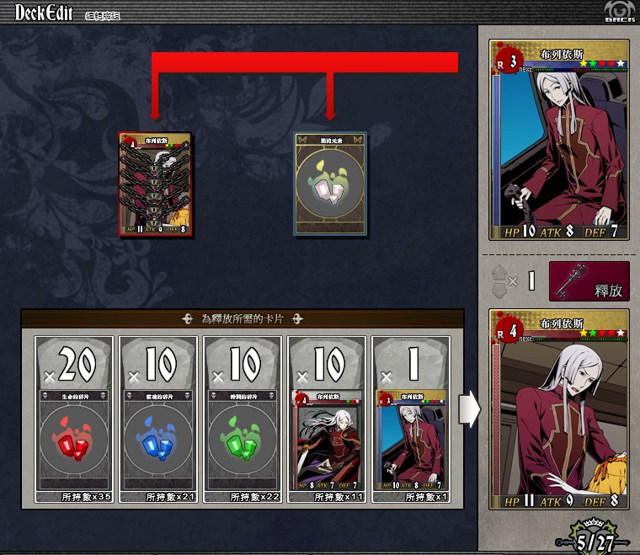The image size is (640, 555).
Task: Click the star rarity row on R3 card
Action: (602, 63)
